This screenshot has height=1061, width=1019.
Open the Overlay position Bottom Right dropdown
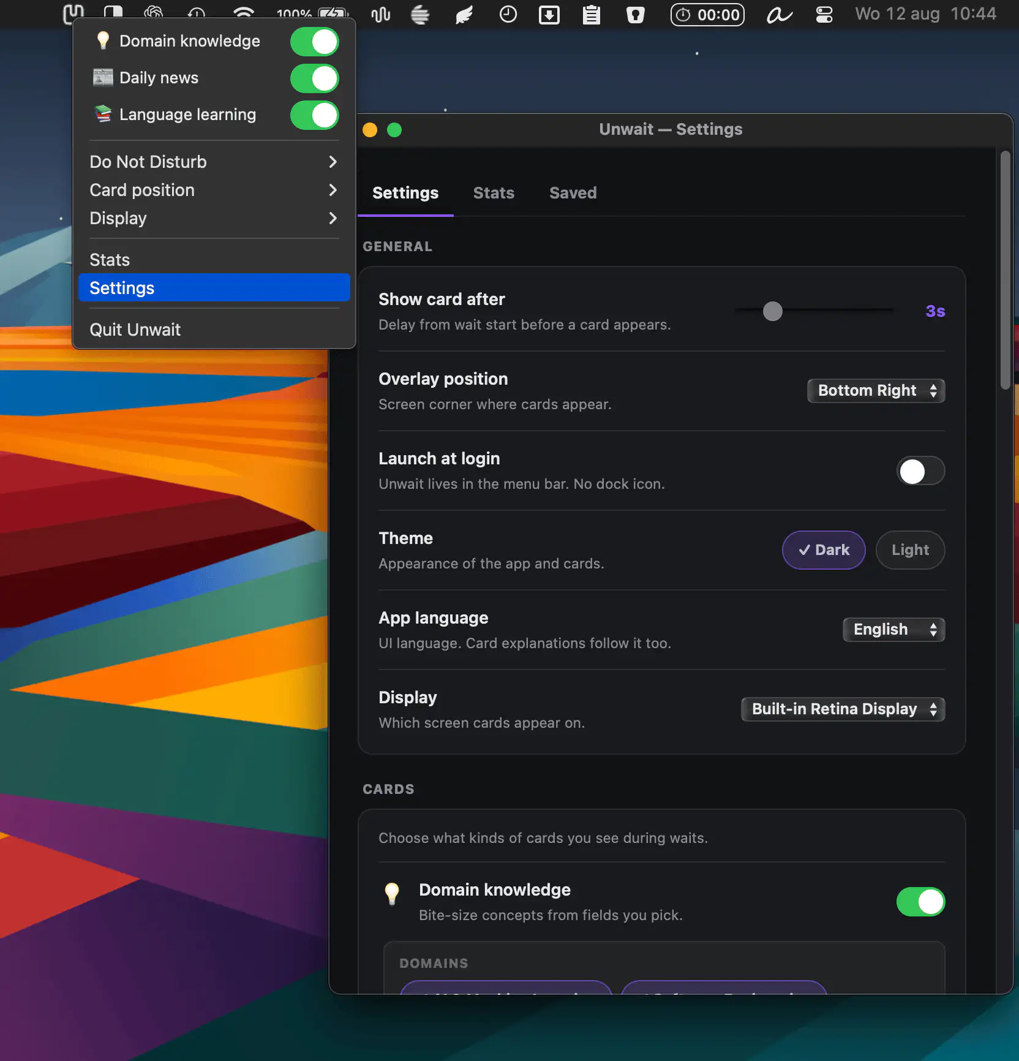876,391
